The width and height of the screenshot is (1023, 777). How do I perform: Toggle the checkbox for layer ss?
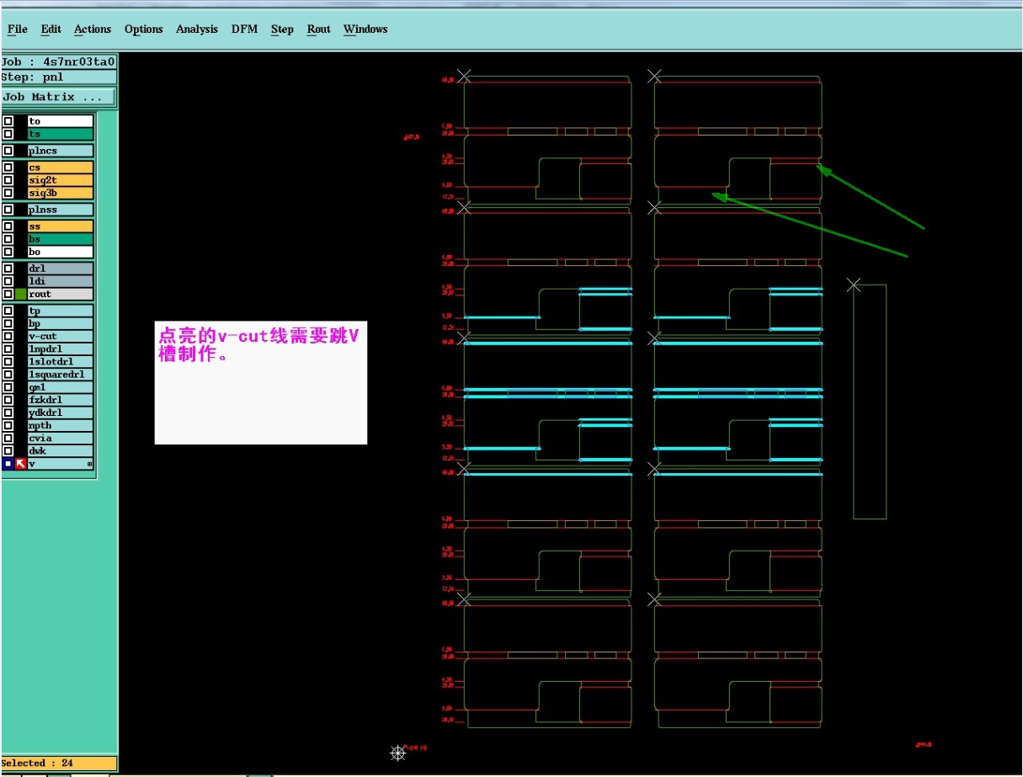tap(8, 226)
